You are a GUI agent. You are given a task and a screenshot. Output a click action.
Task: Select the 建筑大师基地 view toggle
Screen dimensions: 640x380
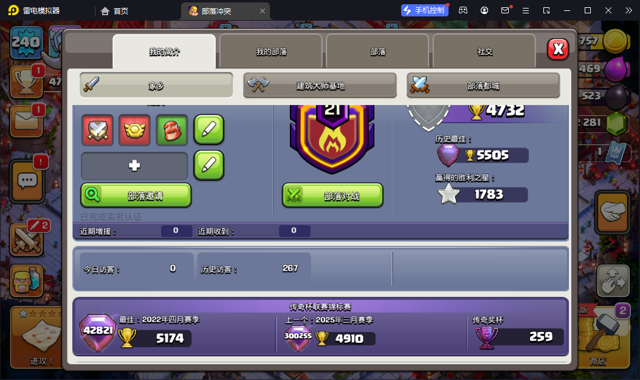320,86
